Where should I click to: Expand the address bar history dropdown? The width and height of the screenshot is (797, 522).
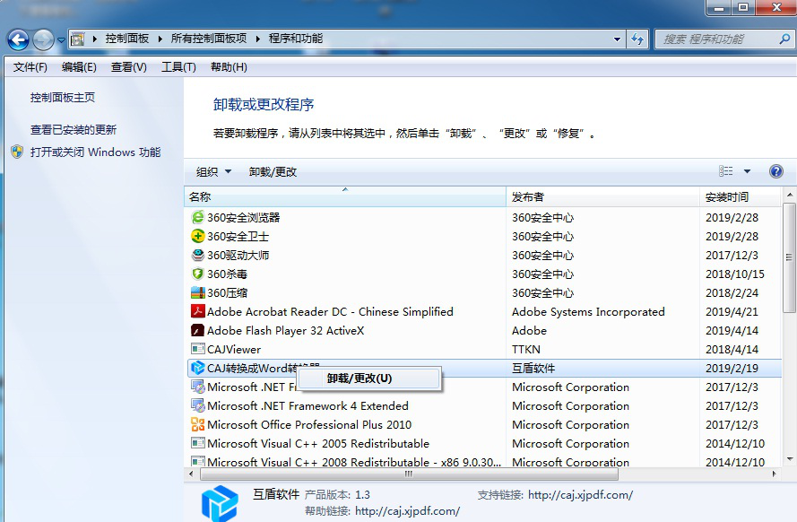tap(617, 39)
